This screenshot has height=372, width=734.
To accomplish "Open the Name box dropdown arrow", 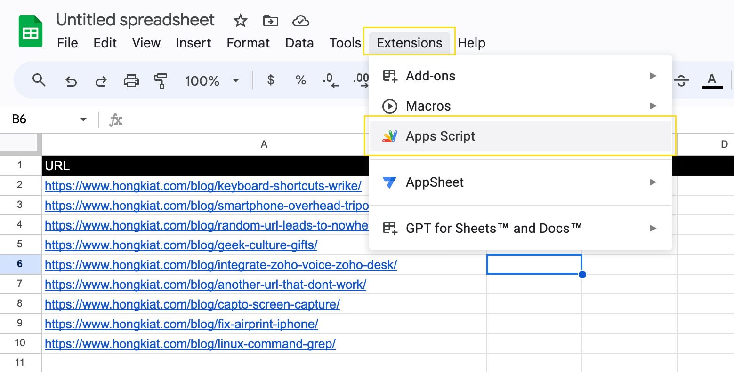I will click(x=83, y=119).
